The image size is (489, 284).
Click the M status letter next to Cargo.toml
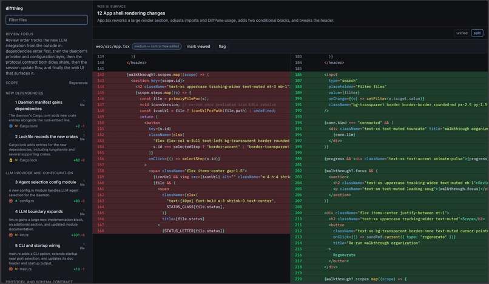pos(16,126)
